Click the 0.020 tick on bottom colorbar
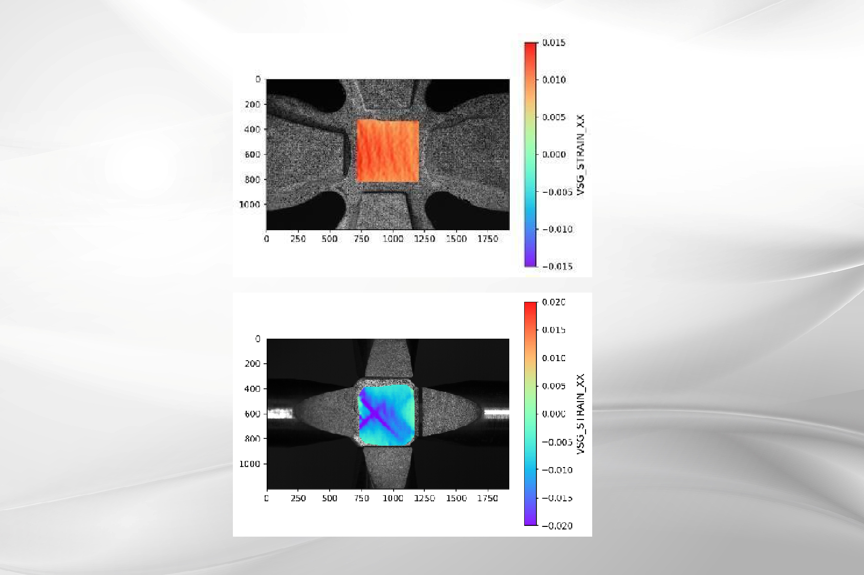The image size is (864, 575). point(554,302)
